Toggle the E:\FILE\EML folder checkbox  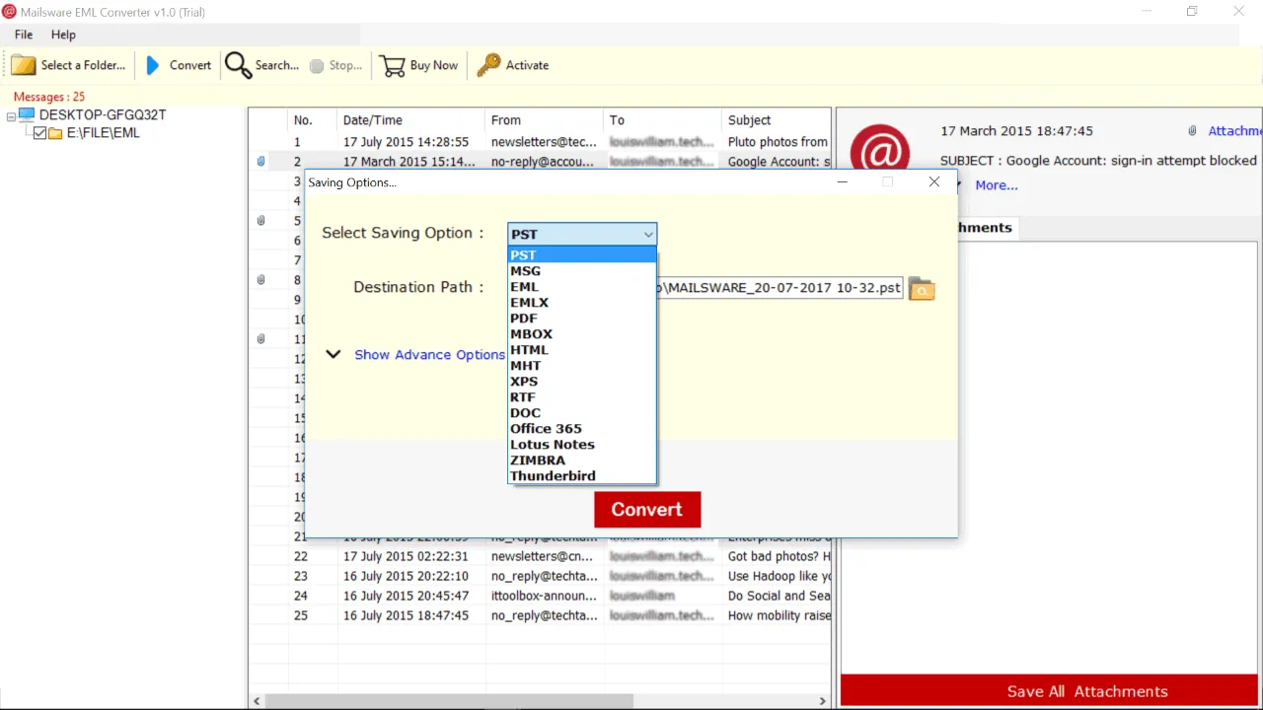pyautogui.click(x=40, y=133)
